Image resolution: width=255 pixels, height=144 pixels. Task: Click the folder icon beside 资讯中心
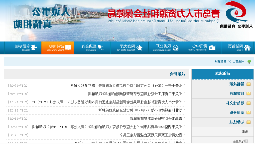point(213,47)
